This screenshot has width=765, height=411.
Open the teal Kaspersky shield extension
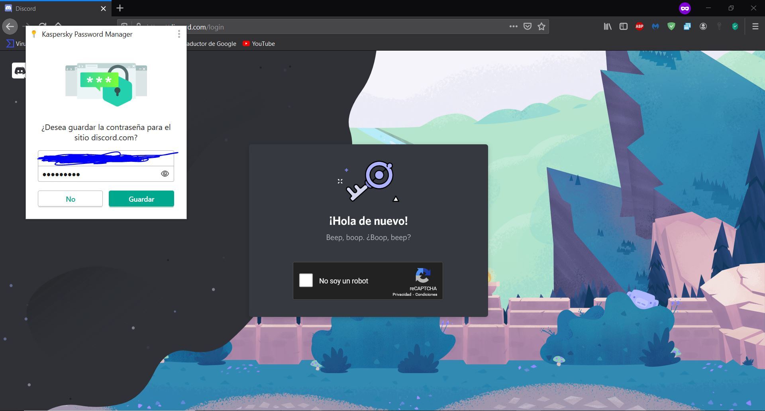tap(735, 26)
